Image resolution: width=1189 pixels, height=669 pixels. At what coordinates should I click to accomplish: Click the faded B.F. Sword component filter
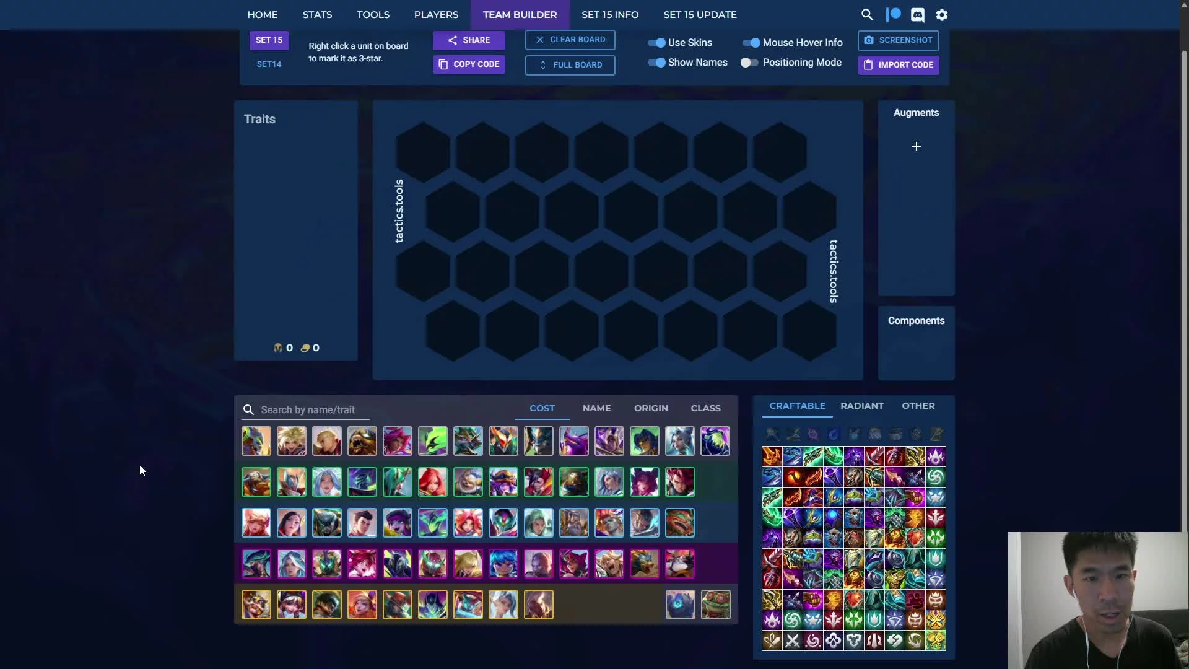(x=772, y=434)
